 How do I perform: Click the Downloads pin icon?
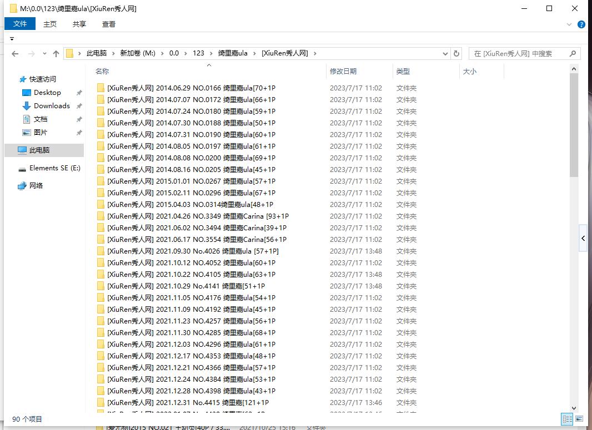point(79,106)
